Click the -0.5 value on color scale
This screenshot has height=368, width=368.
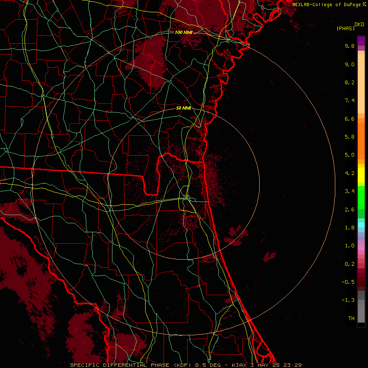click(x=348, y=282)
